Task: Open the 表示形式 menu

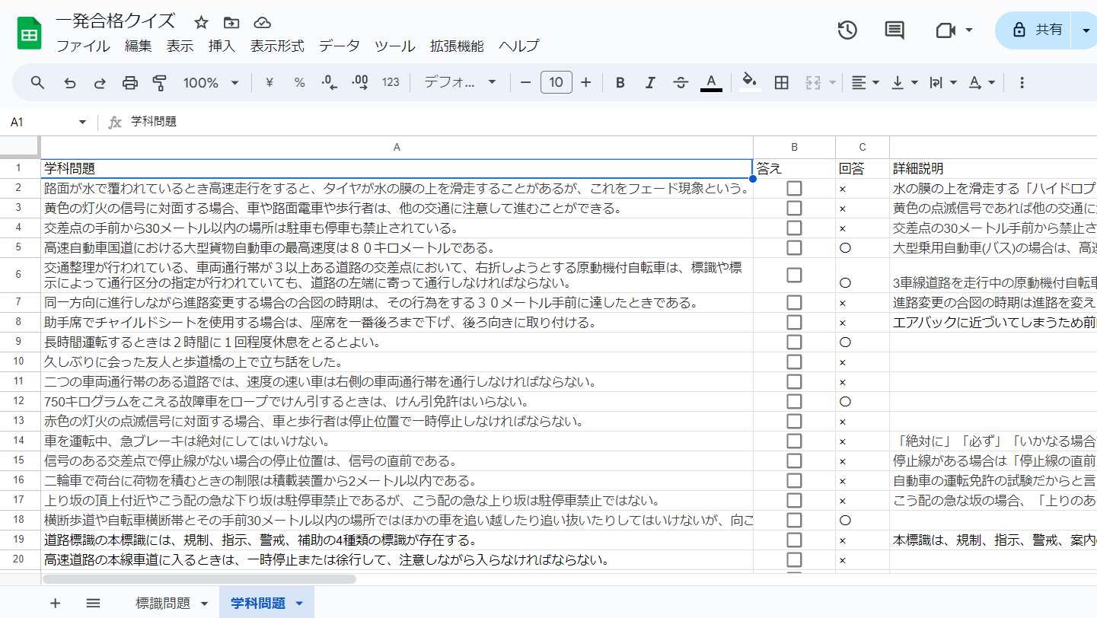Action: [277, 46]
